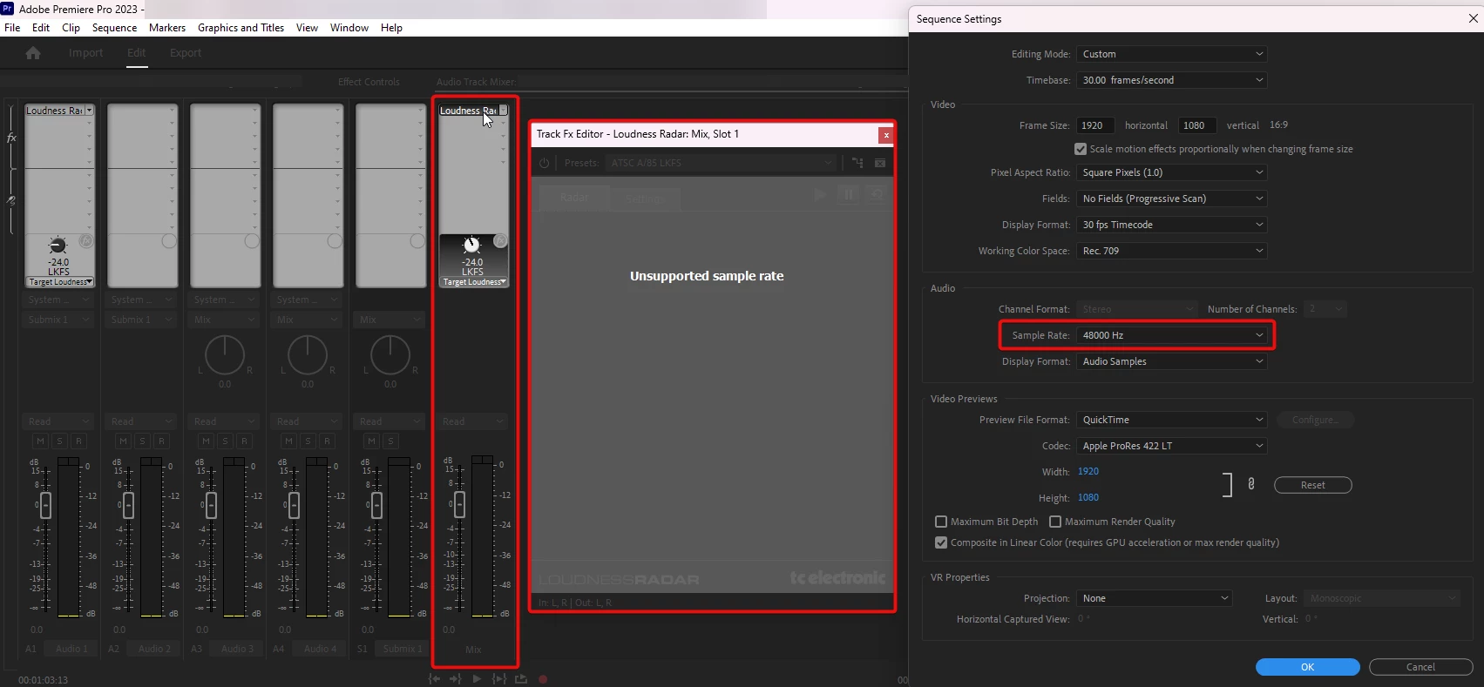Solo the Audio 1 track
The width and height of the screenshot is (1484, 687).
pyautogui.click(x=59, y=441)
